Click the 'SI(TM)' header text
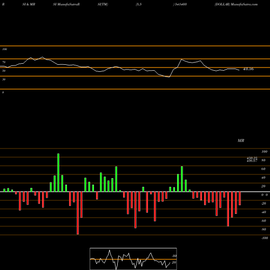The image size is (270, 270). tap(103, 4)
